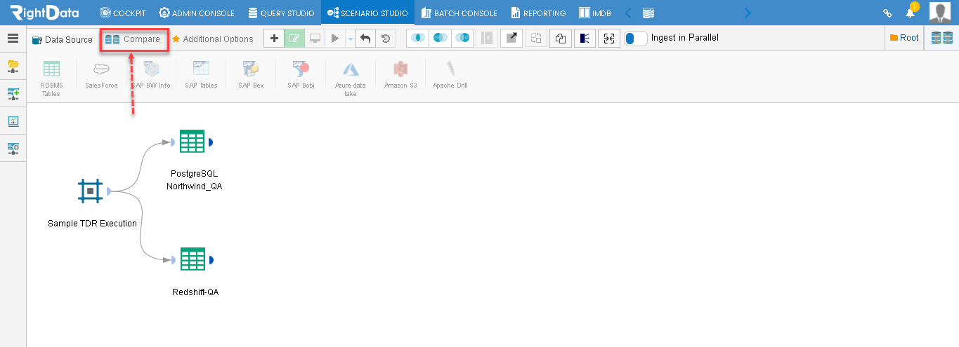This screenshot has height=347, width=959.
Task: Open the Additional Options tab
Action: click(x=213, y=39)
